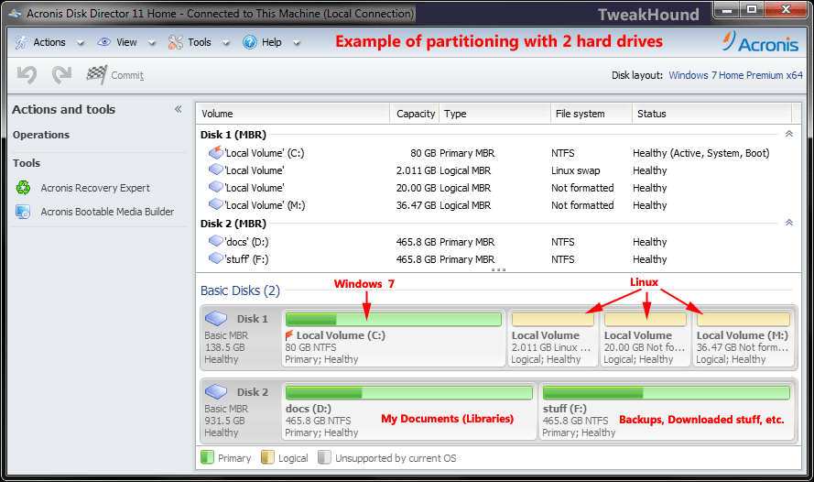Click the Tools section heading in sidebar
The height and width of the screenshot is (482, 814).
27,163
